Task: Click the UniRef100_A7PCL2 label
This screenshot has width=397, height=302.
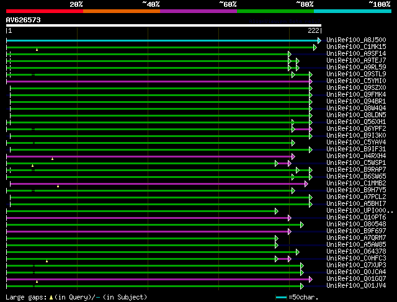Action: pyautogui.click(x=356, y=197)
